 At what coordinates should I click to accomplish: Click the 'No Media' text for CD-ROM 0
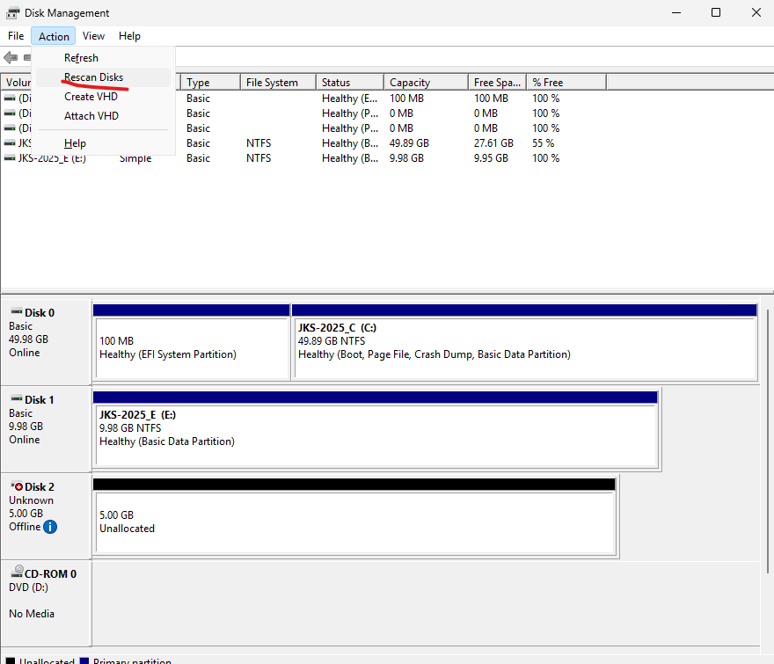tap(32, 614)
